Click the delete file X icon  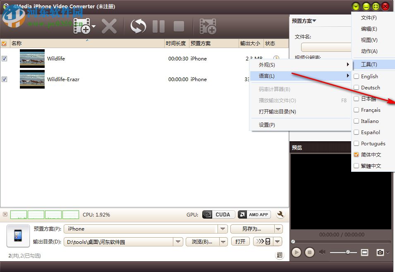tap(109, 26)
